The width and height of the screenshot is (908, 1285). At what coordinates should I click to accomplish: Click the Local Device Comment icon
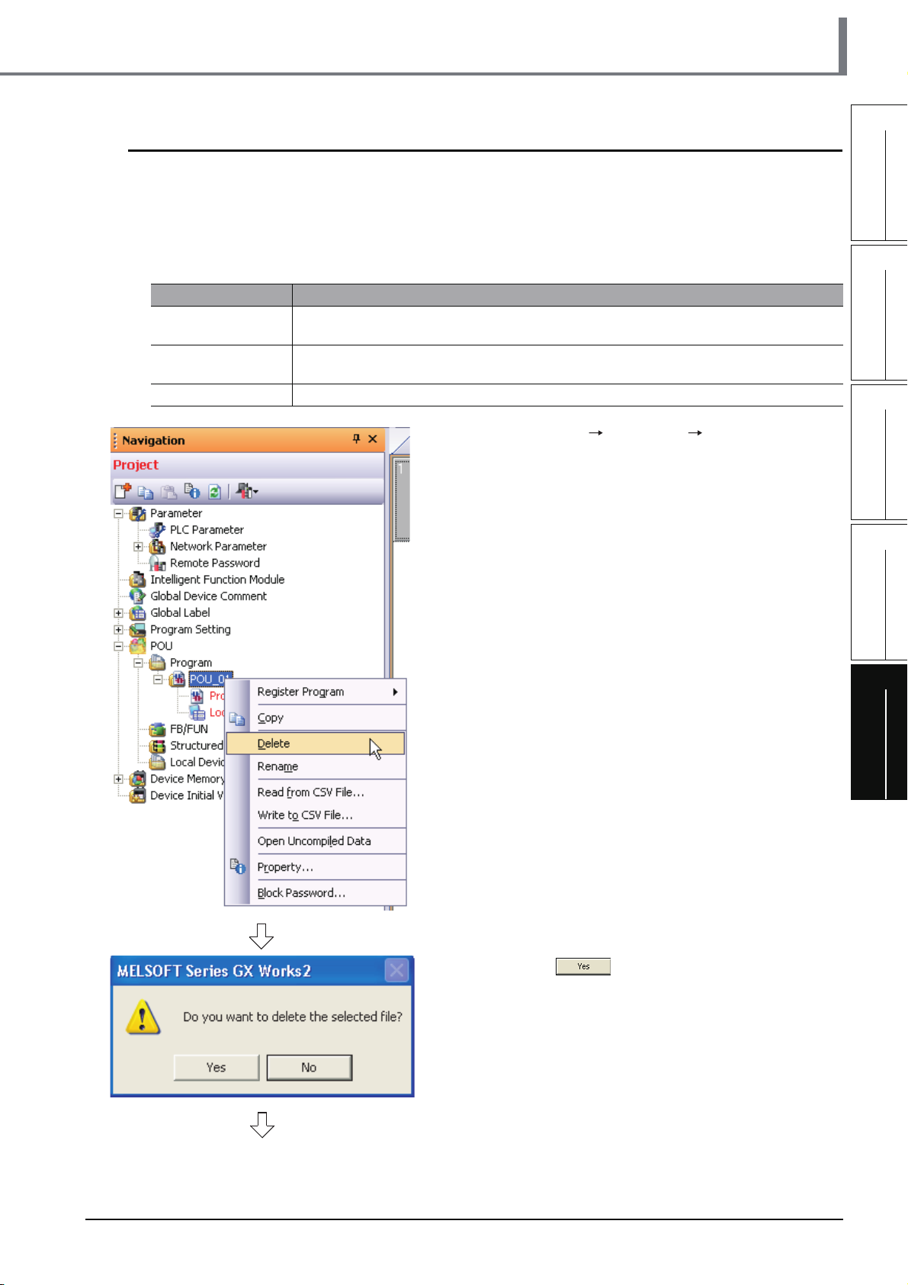[x=158, y=763]
